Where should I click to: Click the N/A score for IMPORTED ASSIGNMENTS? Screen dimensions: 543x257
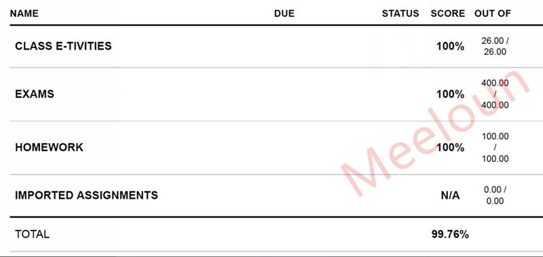[x=450, y=195]
